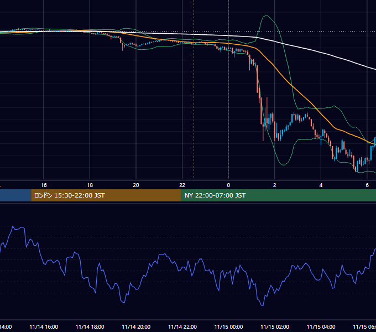Click hour label 0 on the price time axis
Viewport: 376px width, 332px height.
point(228,185)
